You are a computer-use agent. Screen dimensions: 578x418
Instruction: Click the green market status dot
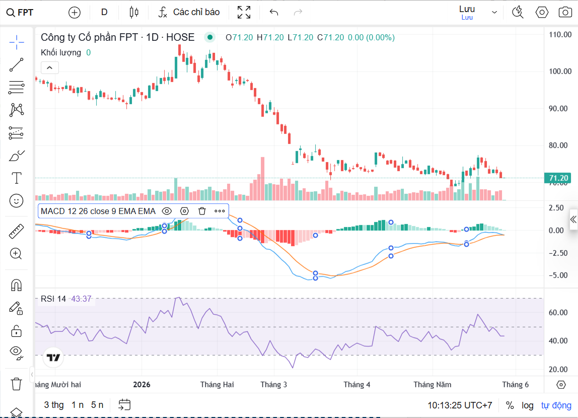click(210, 37)
